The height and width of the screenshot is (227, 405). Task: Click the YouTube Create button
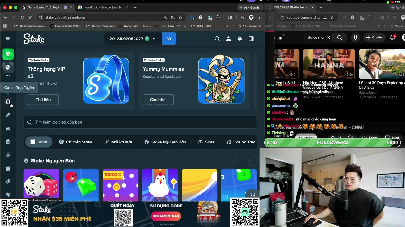[x=374, y=37]
